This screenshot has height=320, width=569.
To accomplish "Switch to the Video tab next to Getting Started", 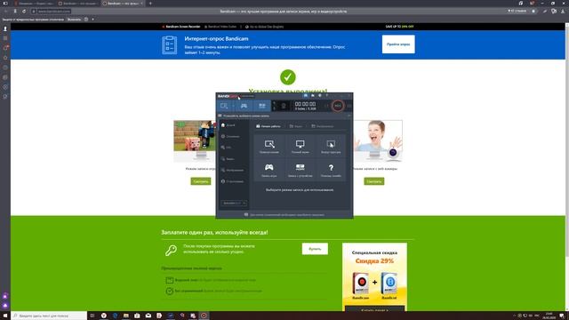I will pyautogui.click(x=296, y=126).
